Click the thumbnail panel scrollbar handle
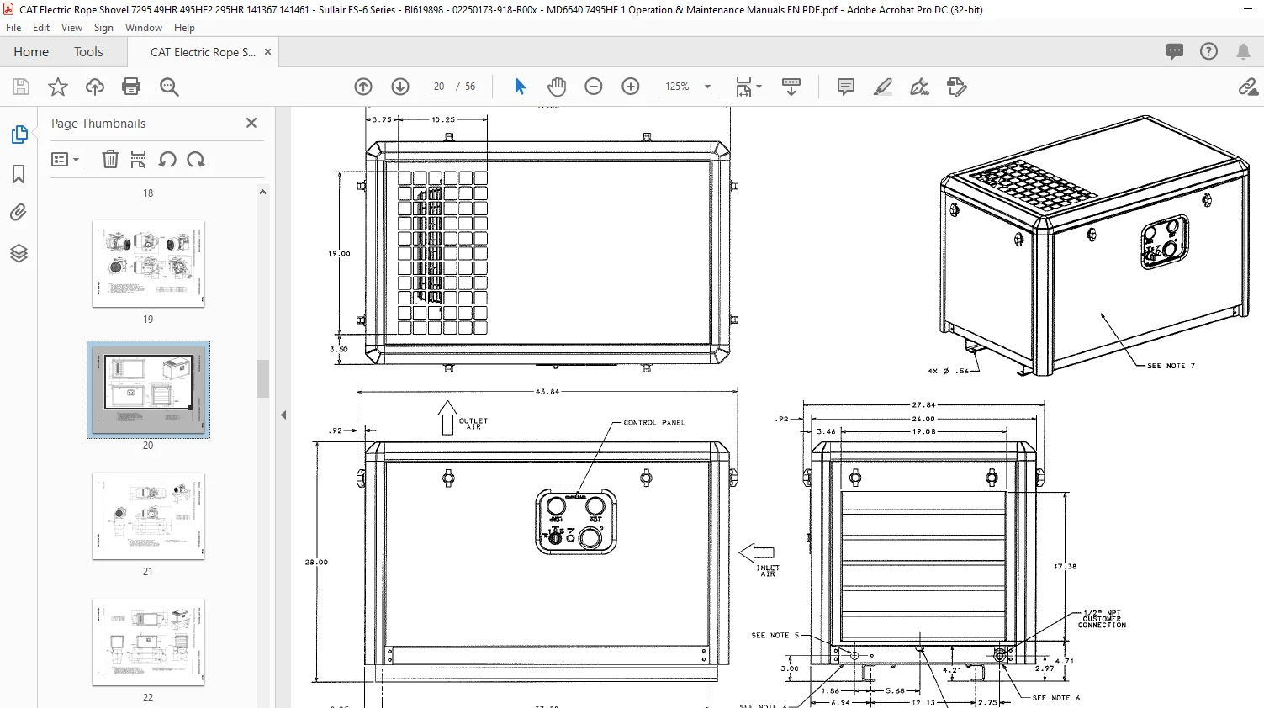1264x708 pixels. tap(262, 378)
